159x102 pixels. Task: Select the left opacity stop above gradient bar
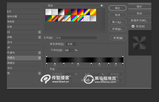(x=47, y=55)
